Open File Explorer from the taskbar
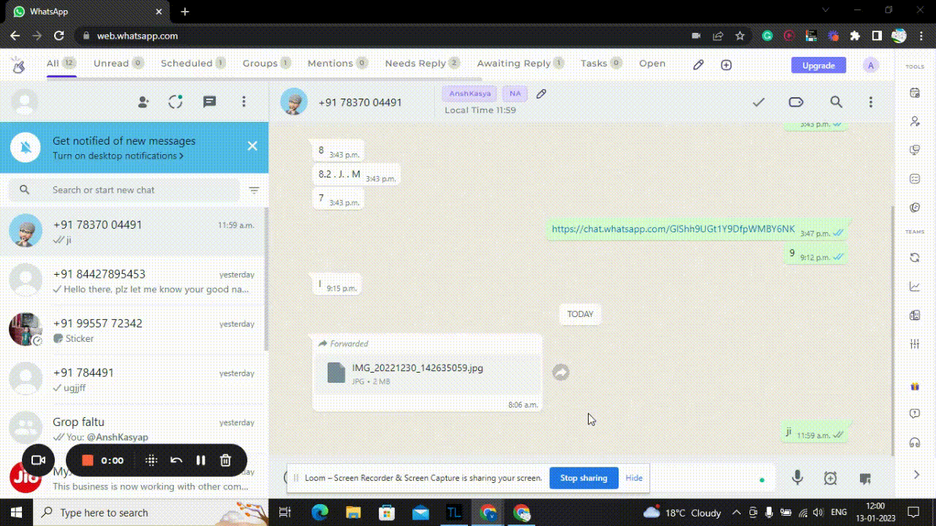The width and height of the screenshot is (936, 526). pos(352,512)
